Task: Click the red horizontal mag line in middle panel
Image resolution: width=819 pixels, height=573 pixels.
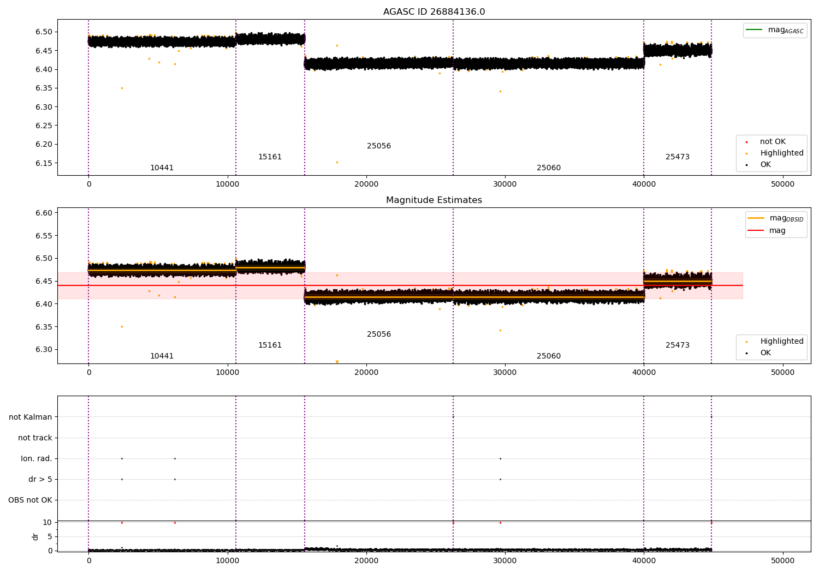Action: pyautogui.click(x=400, y=285)
